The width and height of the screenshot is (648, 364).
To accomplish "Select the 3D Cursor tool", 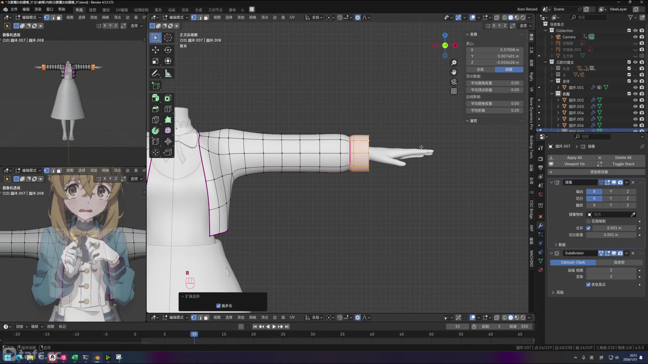I will (x=168, y=38).
